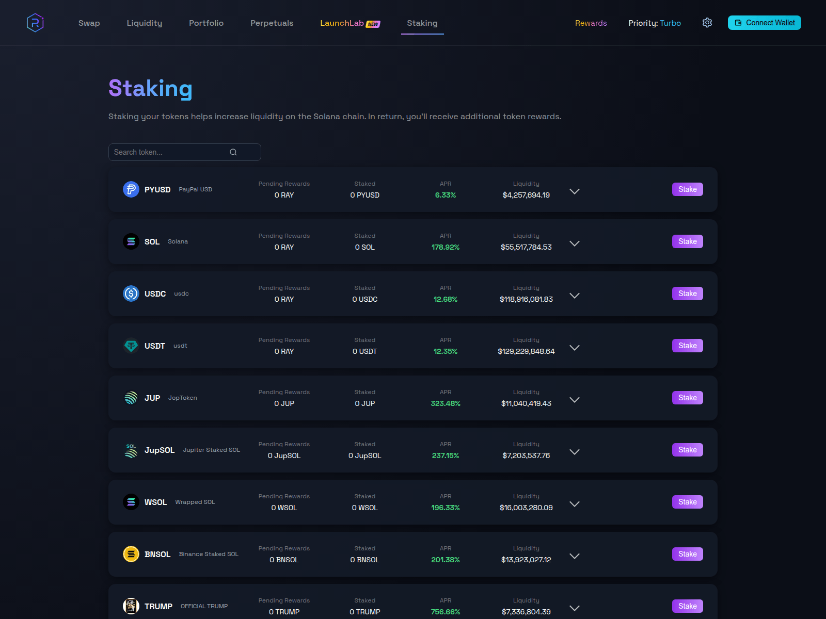The height and width of the screenshot is (619, 826).
Task: Click the USDT token icon
Action: tap(131, 346)
